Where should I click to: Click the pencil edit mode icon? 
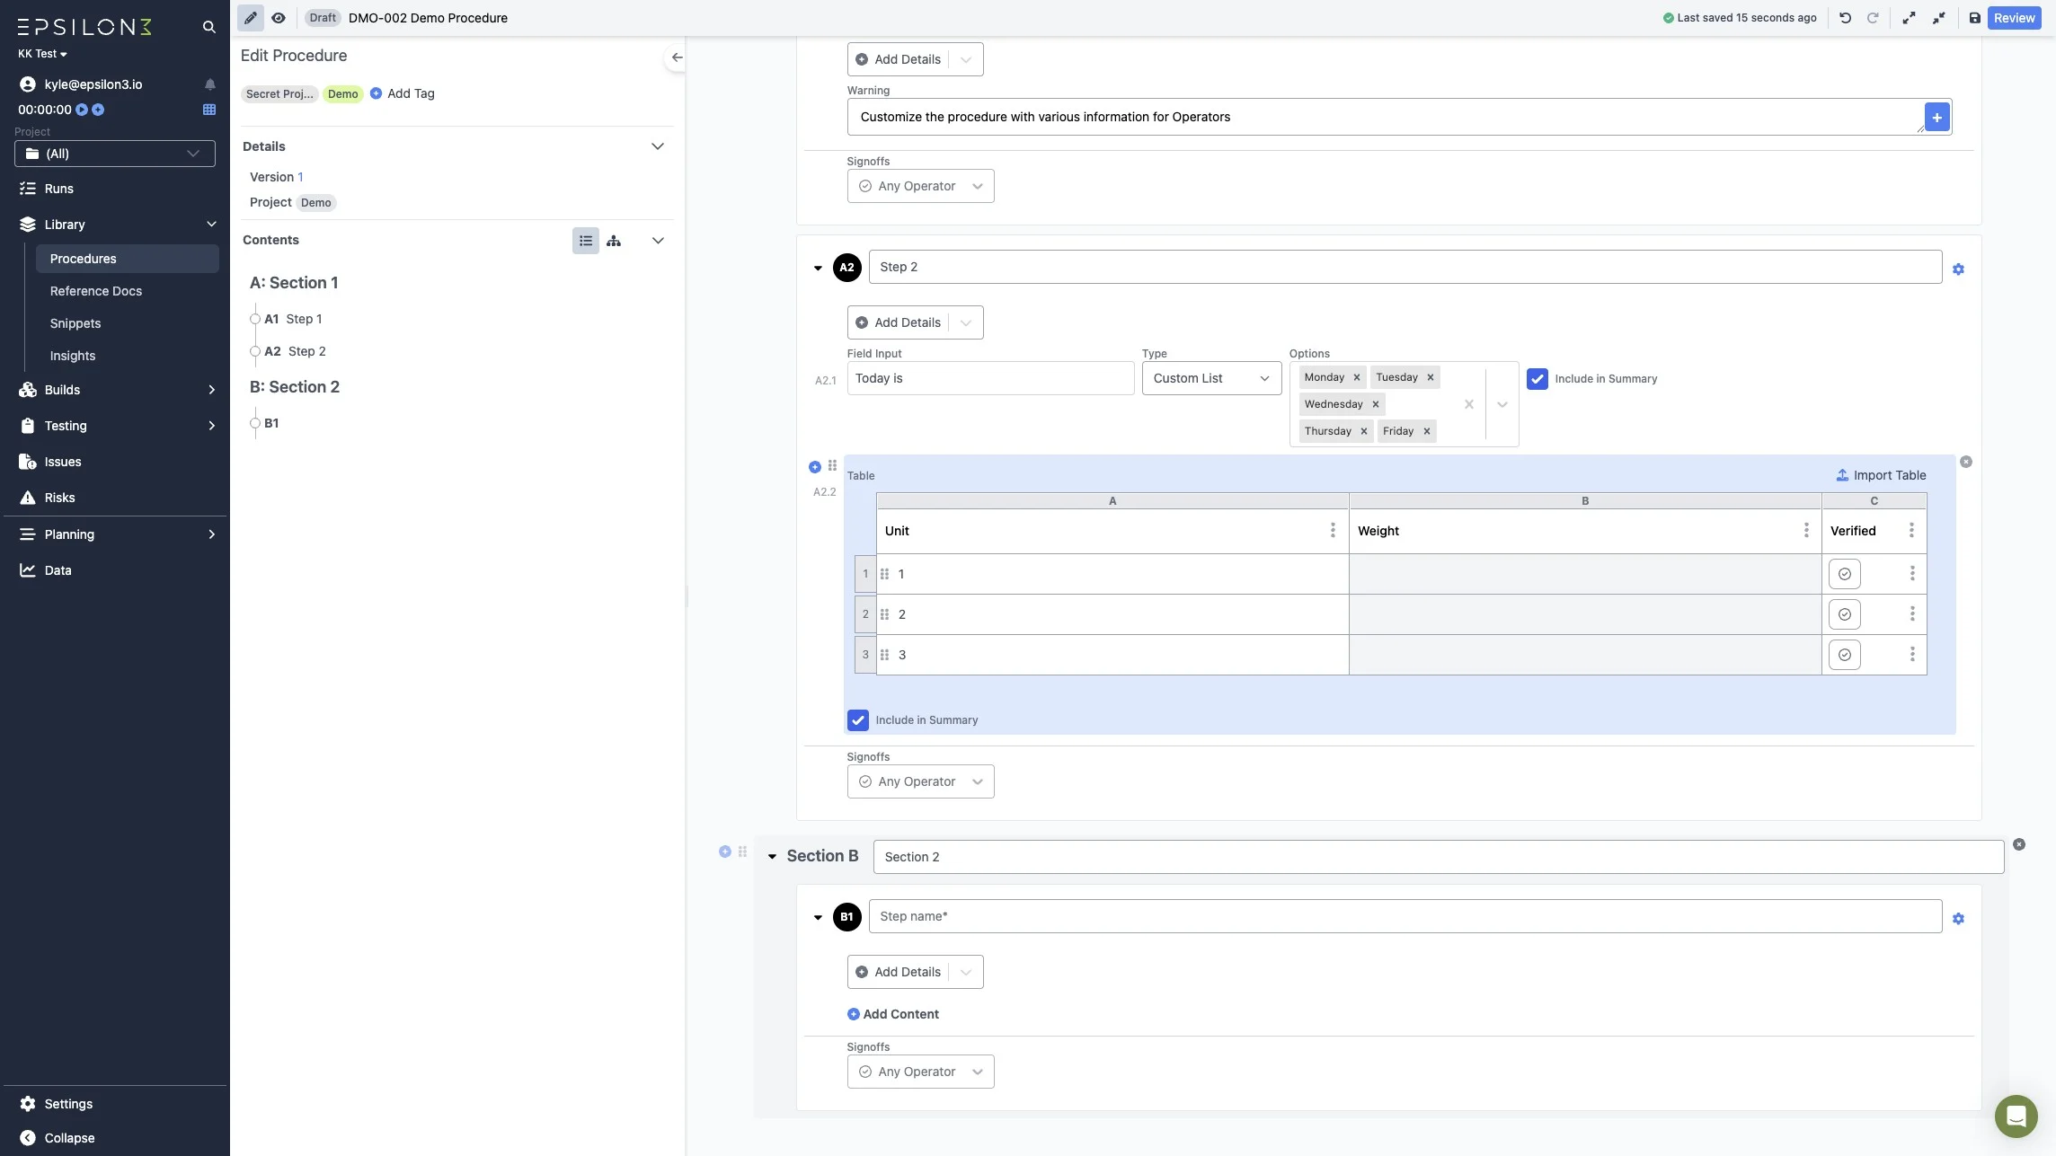point(251,18)
